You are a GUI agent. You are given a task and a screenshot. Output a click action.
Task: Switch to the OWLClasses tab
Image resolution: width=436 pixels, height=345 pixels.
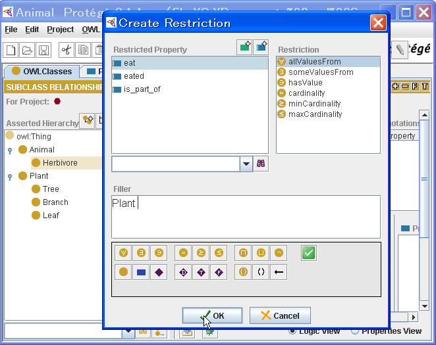click(42, 72)
